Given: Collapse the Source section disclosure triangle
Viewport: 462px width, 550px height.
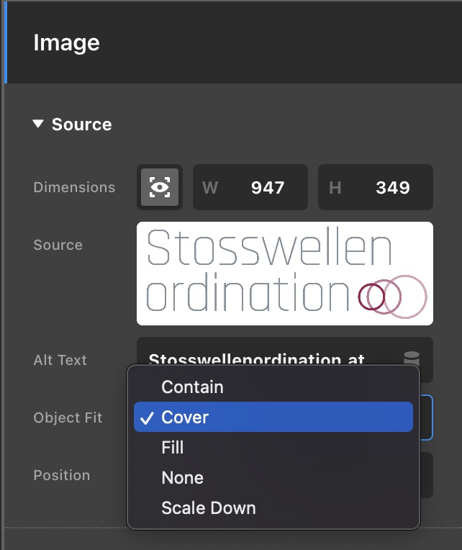Looking at the screenshot, I should click(38, 125).
